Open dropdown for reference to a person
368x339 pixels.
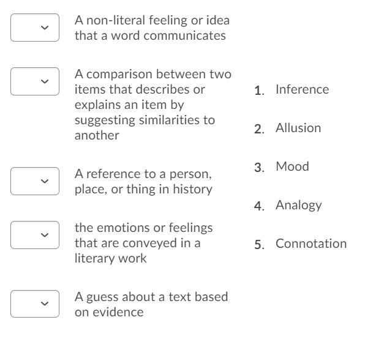[35, 181]
